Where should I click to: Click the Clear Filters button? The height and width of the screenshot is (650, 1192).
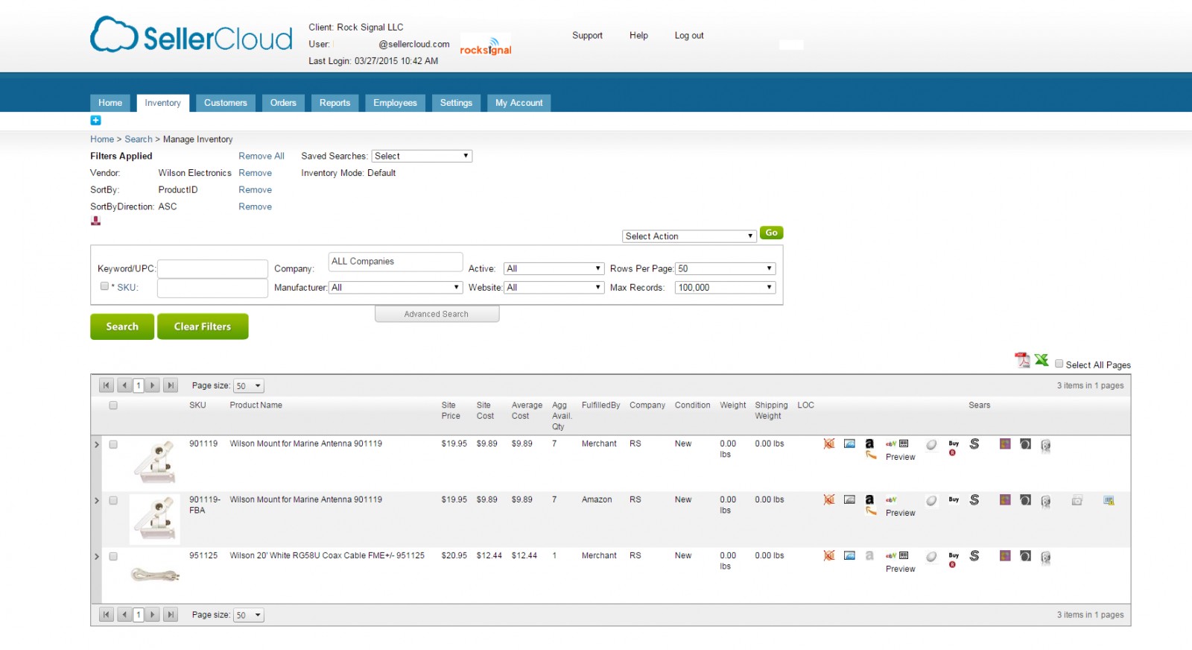click(x=203, y=326)
